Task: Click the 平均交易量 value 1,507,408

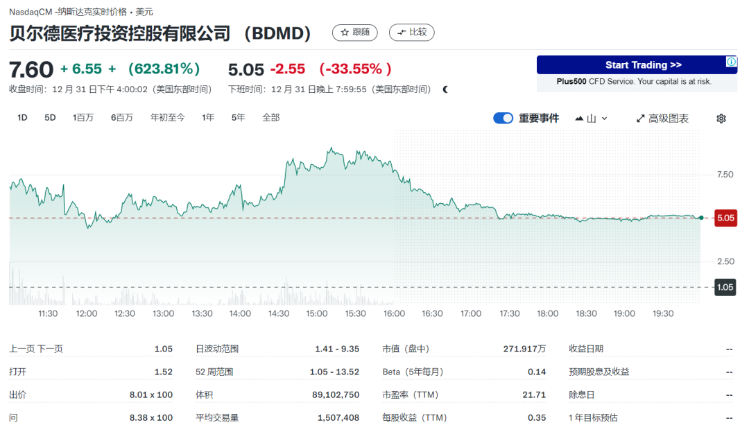Action: coord(338,418)
